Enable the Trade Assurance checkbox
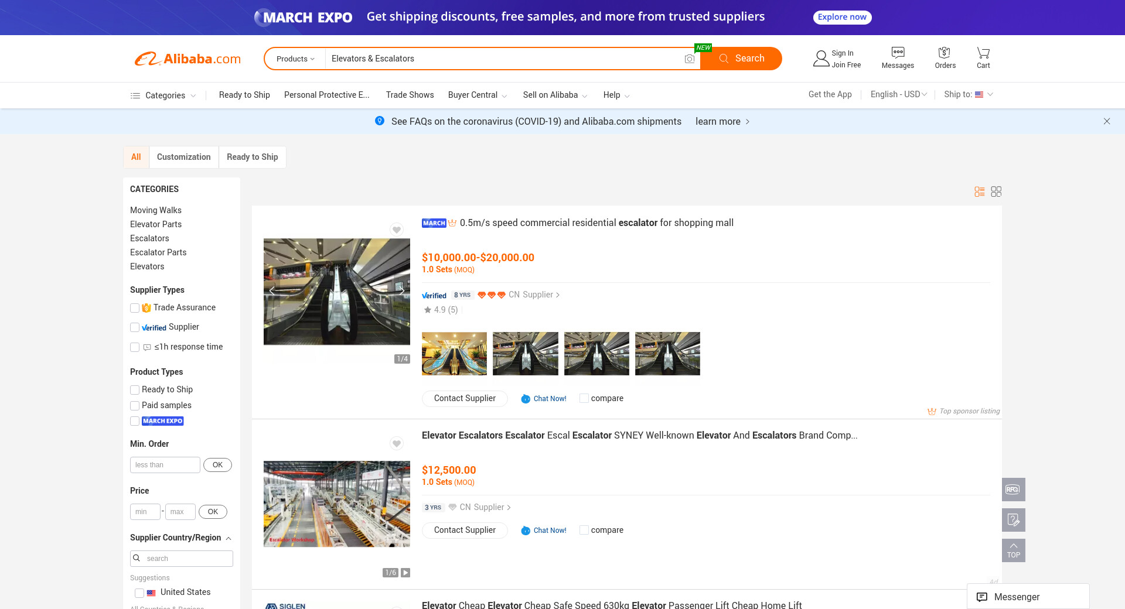The width and height of the screenshot is (1125, 609). point(135,308)
